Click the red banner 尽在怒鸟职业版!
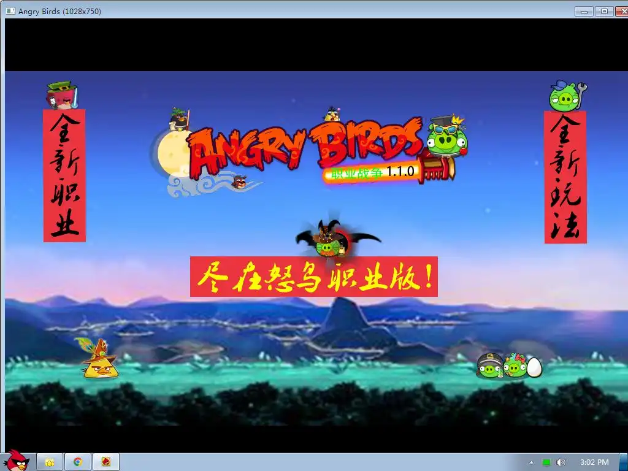This screenshot has width=628, height=471. (314, 277)
